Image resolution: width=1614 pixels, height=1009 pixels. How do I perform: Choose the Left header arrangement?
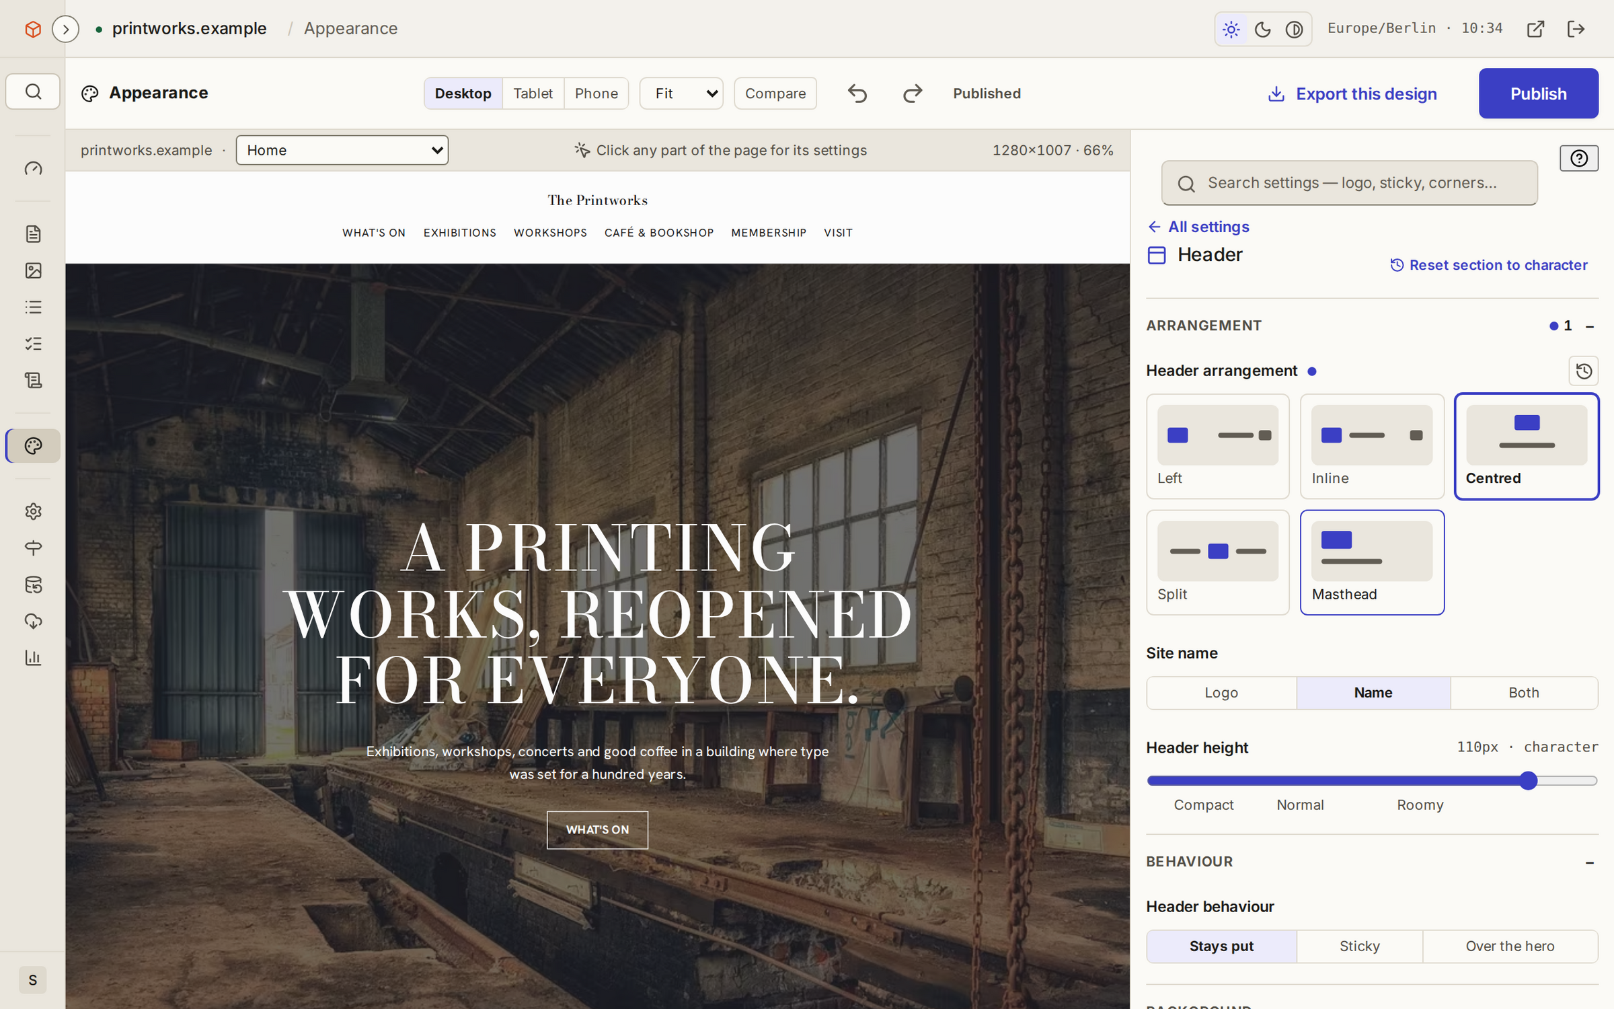pyautogui.click(x=1218, y=446)
